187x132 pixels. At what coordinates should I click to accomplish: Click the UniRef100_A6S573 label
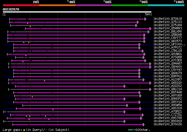168,41
